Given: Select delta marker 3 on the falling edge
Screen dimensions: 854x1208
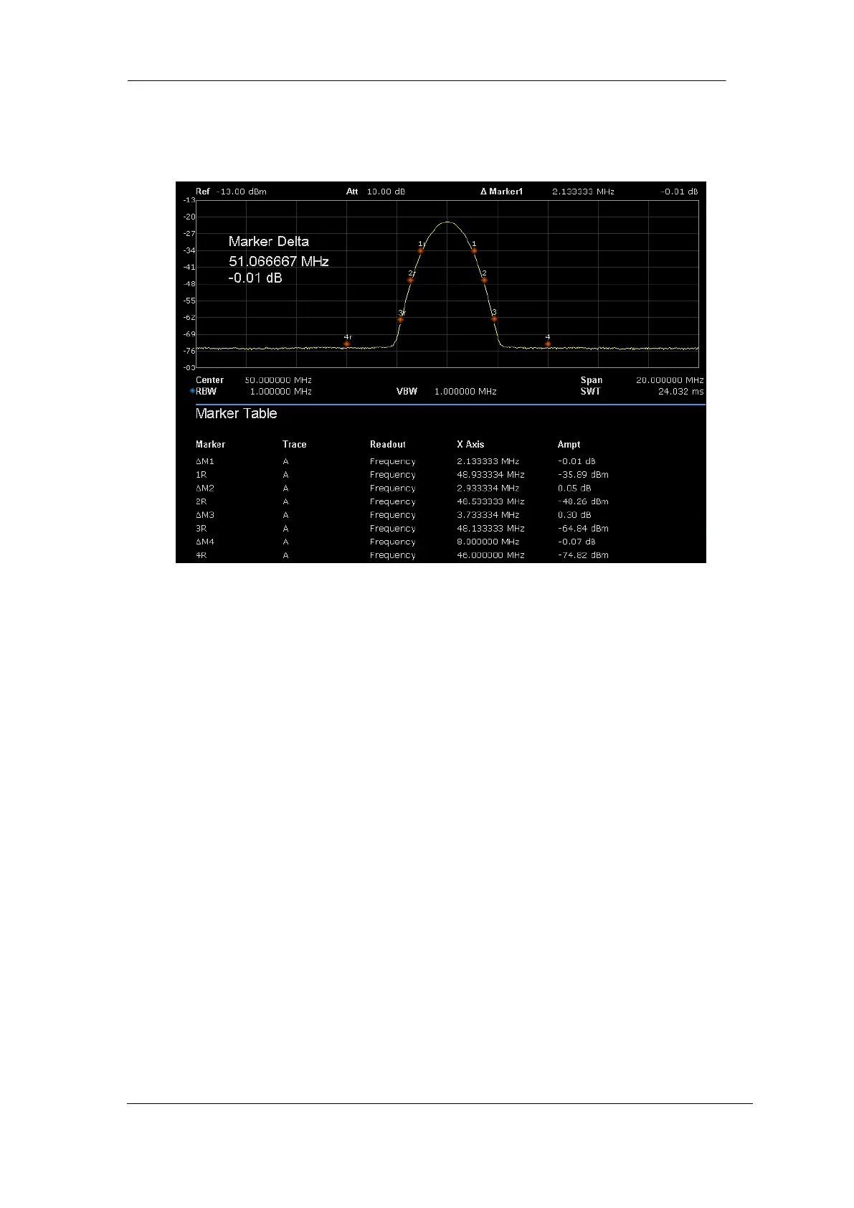Looking at the screenshot, I should click(494, 318).
